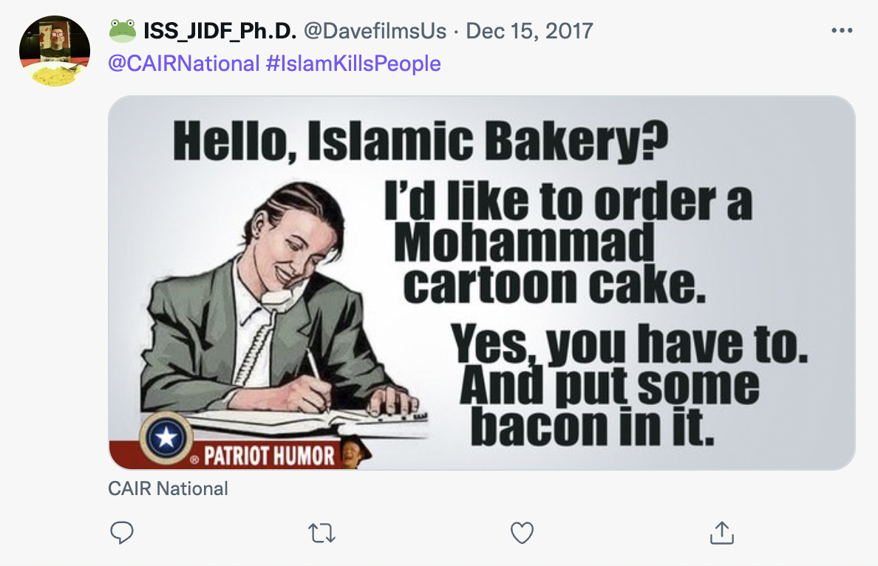This screenshot has width=878, height=566.
Task: Open the three-dot more options menu
Action: pyautogui.click(x=842, y=31)
